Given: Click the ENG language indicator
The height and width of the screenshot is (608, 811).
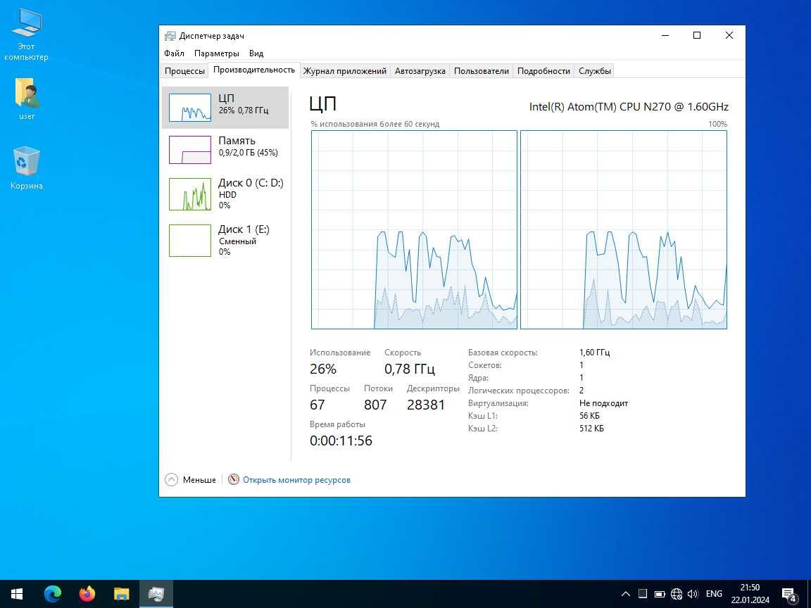Looking at the screenshot, I should coord(714,594).
